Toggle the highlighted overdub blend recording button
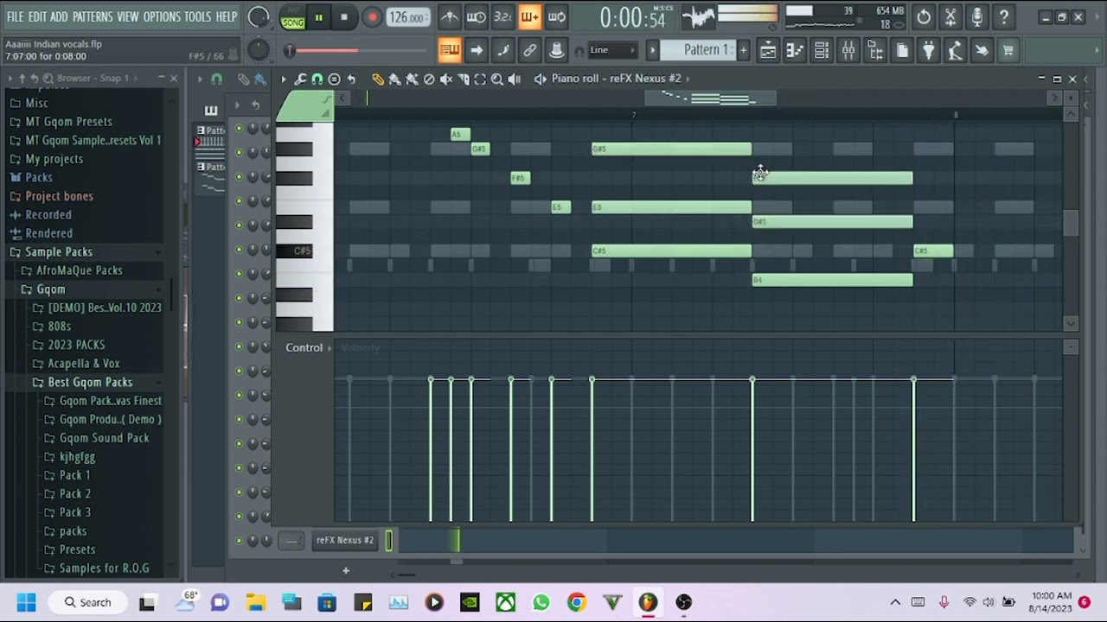1107x622 pixels. pos(530,16)
